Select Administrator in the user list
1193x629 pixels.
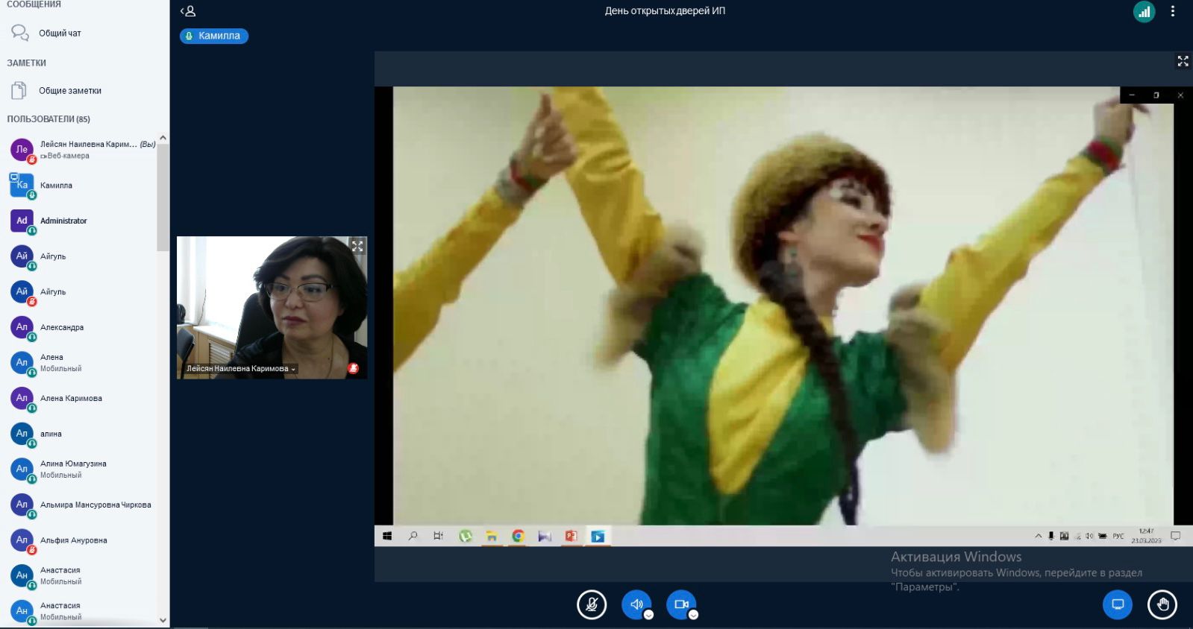63,221
